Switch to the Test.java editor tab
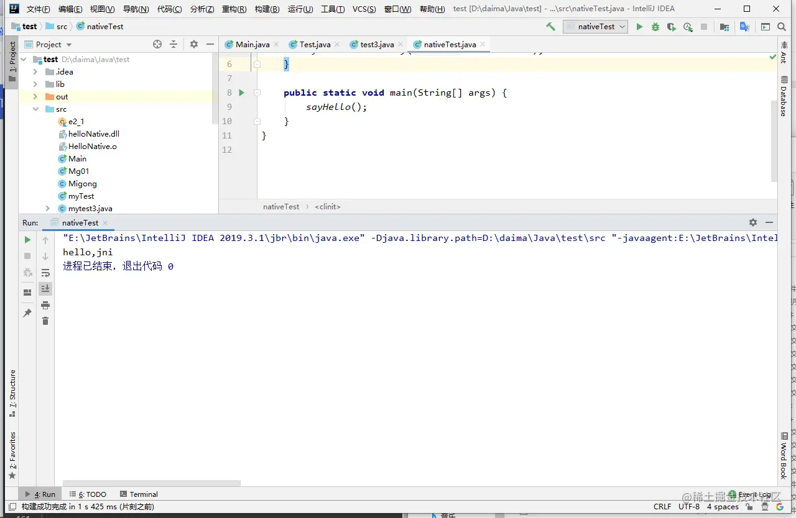The height and width of the screenshot is (518, 796). tap(315, 44)
